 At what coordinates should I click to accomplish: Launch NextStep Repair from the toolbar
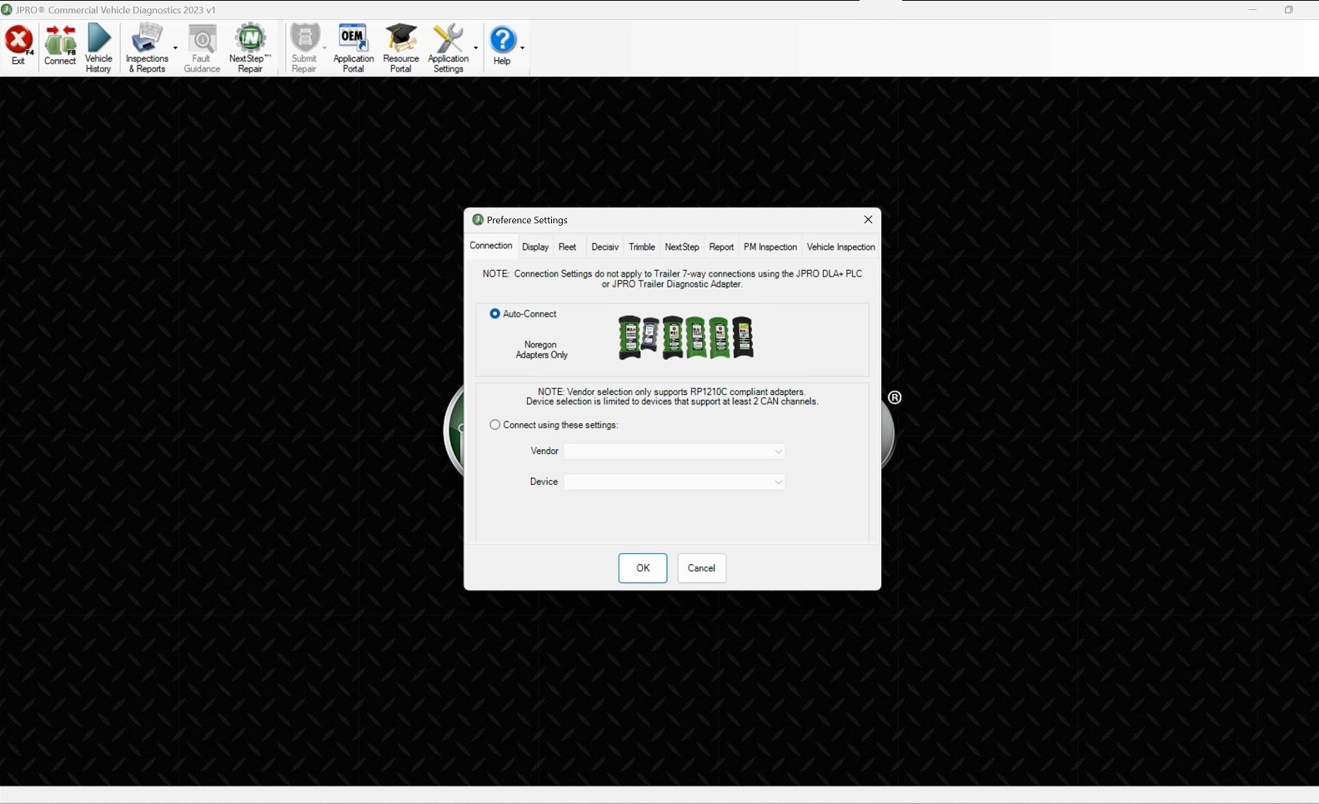(250, 48)
